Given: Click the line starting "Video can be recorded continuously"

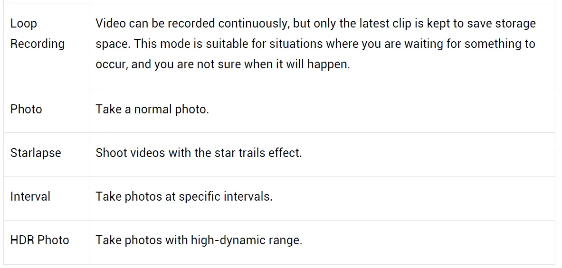Looking at the screenshot, I should pyautogui.click(x=315, y=23).
